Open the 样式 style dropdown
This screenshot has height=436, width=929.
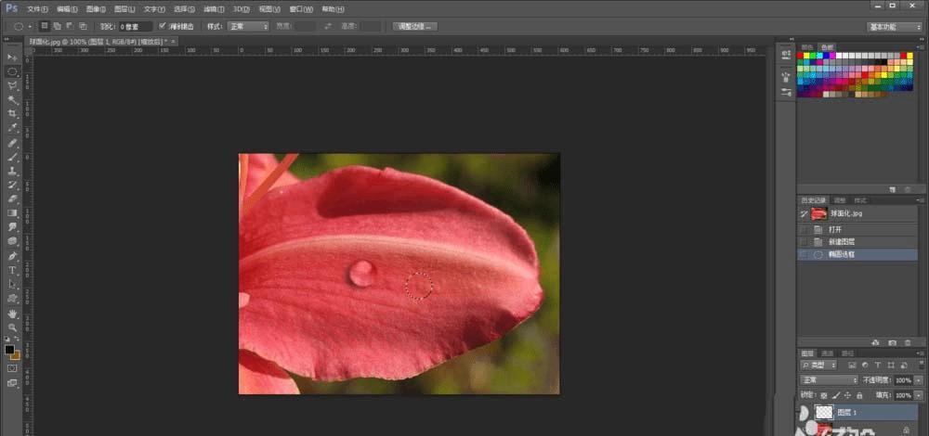pyautogui.click(x=248, y=26)
